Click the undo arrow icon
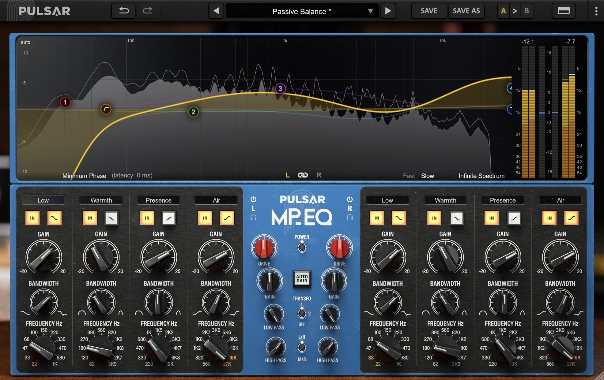 pyautogui.click(x=123, y=11)
